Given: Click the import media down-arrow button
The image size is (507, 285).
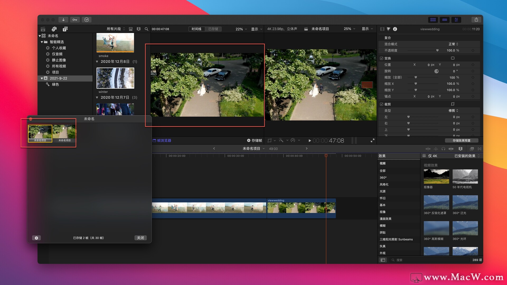Looking at the screenshot, I should [x=63, y=20].
